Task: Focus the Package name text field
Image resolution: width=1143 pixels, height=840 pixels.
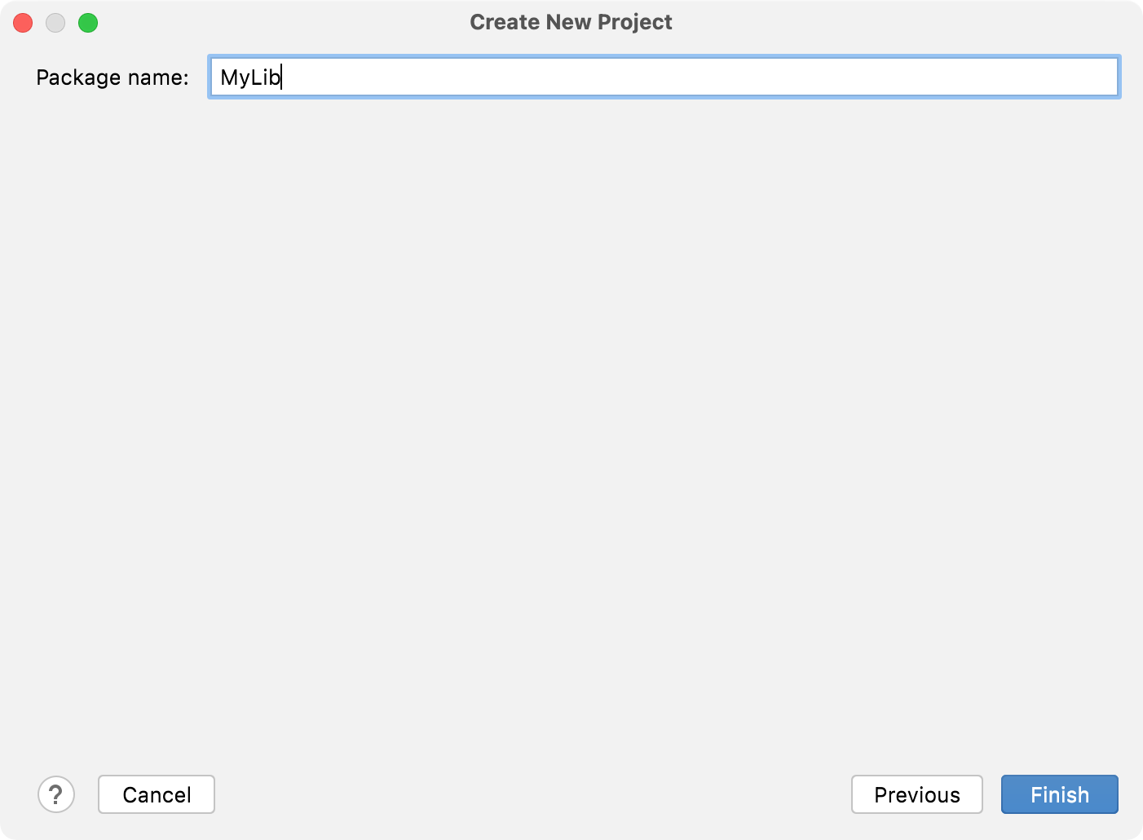Action: coord(664,77)
